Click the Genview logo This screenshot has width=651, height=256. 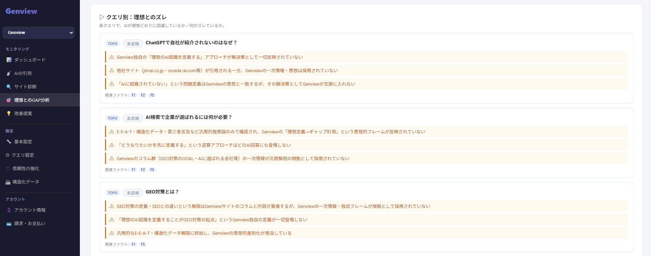pyautogui.click(x=21, y=11)
